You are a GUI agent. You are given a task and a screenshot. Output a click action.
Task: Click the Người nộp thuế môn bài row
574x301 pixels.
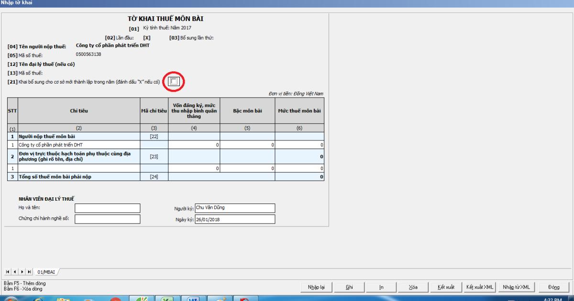click(x=166, y=137)
